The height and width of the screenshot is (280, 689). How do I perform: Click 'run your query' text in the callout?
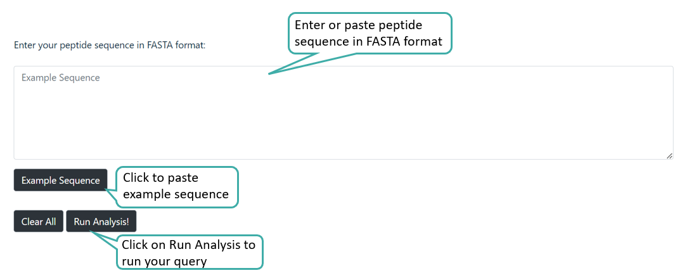pyautogui.click(x=164, y=260)
